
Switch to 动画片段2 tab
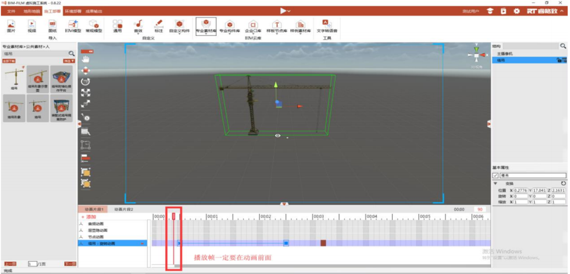pyautogui.click(x=123, y=209)
